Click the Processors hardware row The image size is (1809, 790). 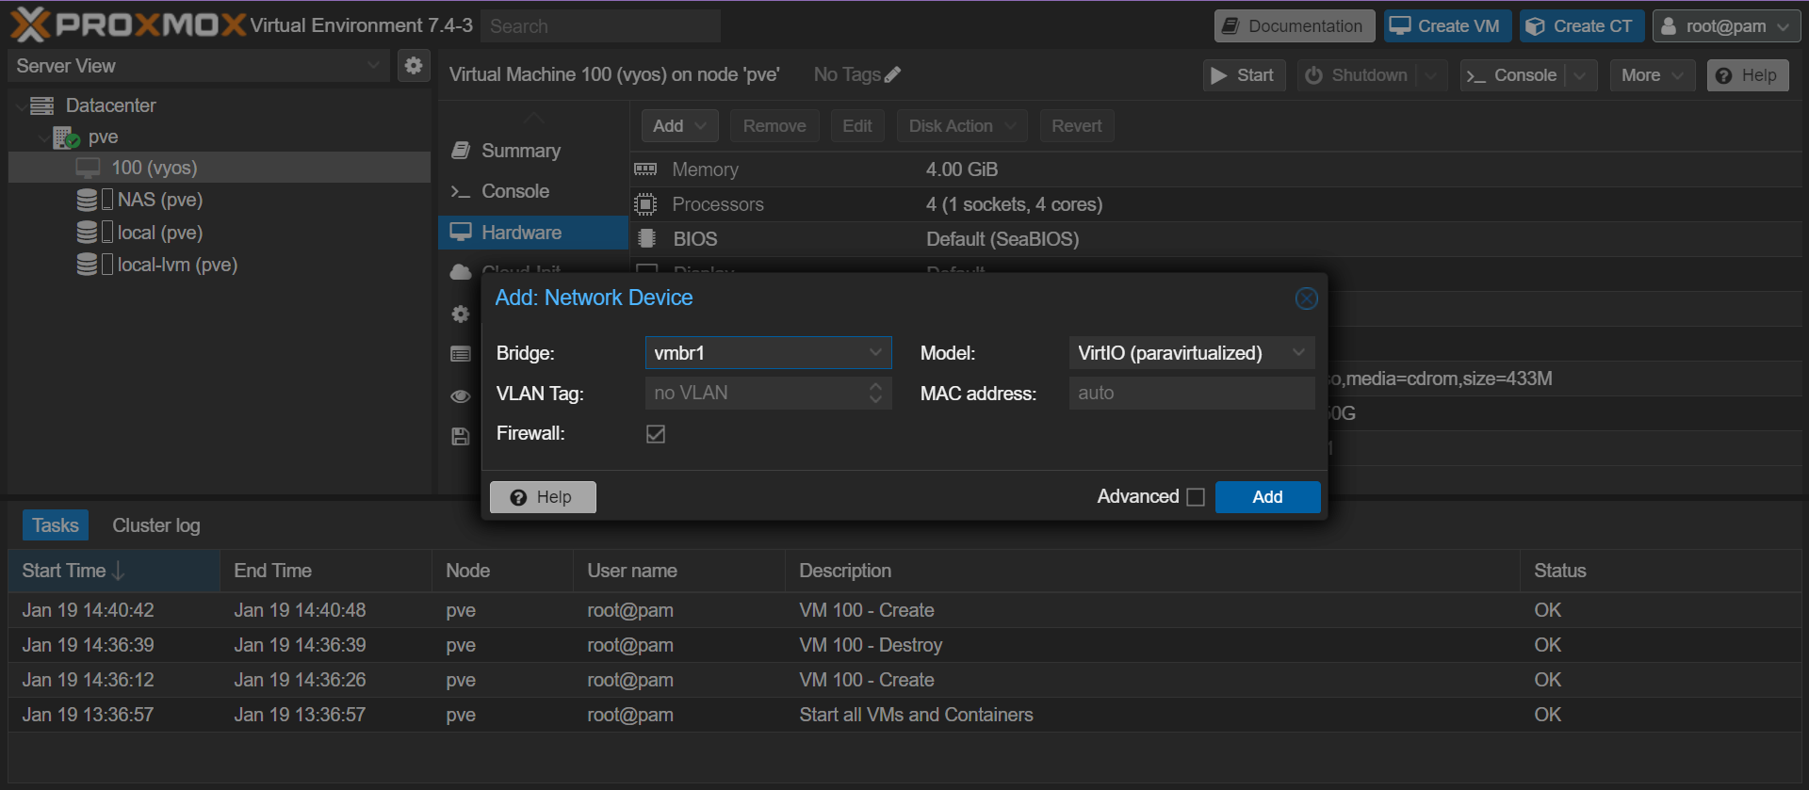[1215, 204]
